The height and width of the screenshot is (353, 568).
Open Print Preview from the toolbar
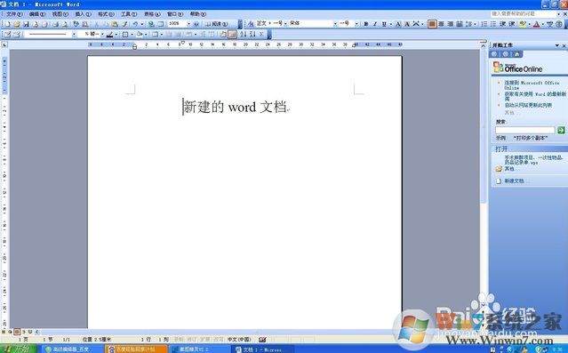[65, 24]
